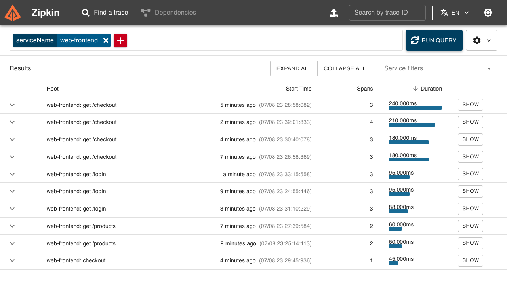Viewport: 507px width, 285px height.
Task: Sort by the Root column header
Action: [x=53, y=89]
